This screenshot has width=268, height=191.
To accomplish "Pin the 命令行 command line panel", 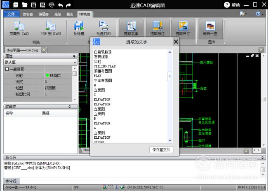I will click(263, 158).
